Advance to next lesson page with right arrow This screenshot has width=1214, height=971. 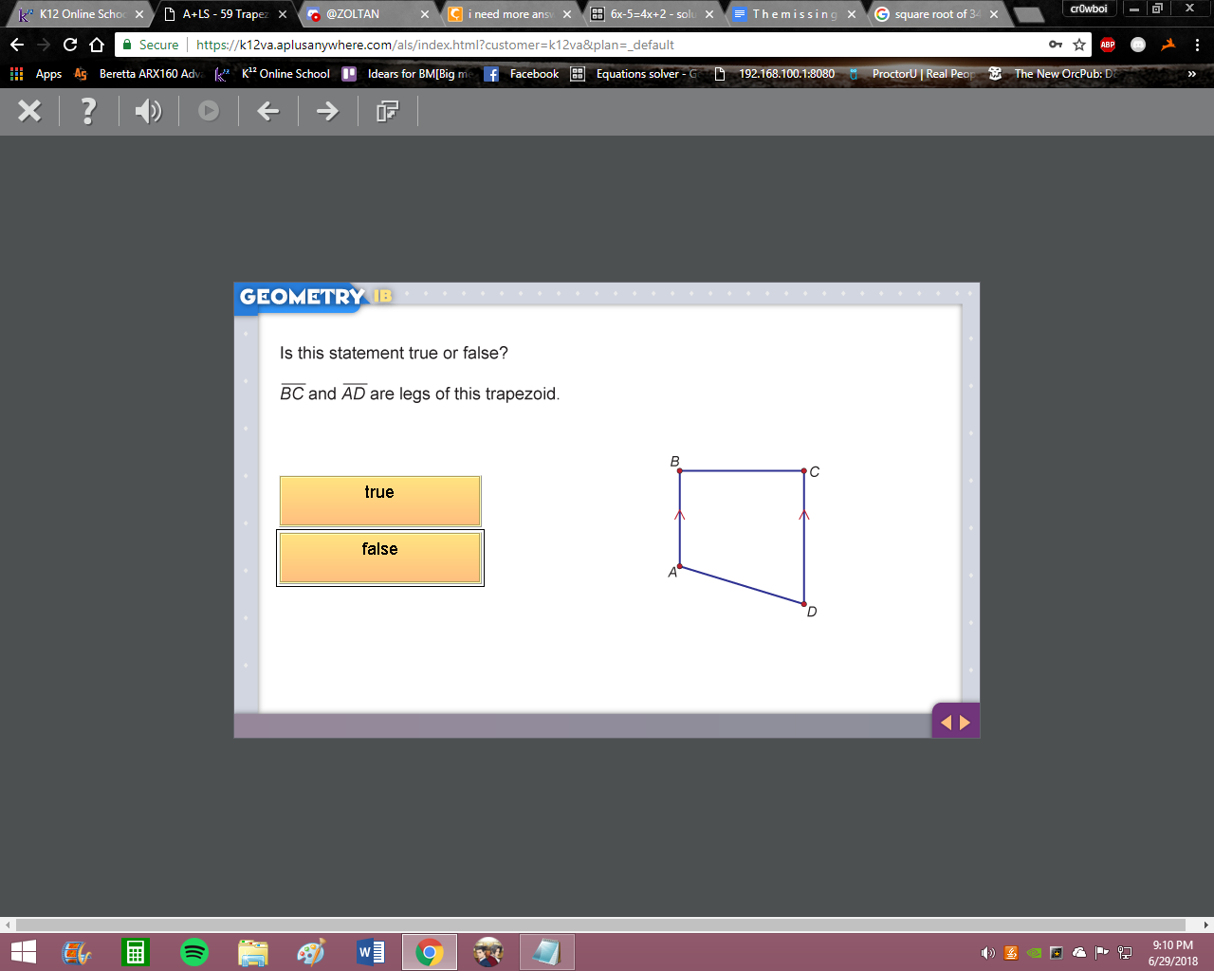click(x=327, y=111)
